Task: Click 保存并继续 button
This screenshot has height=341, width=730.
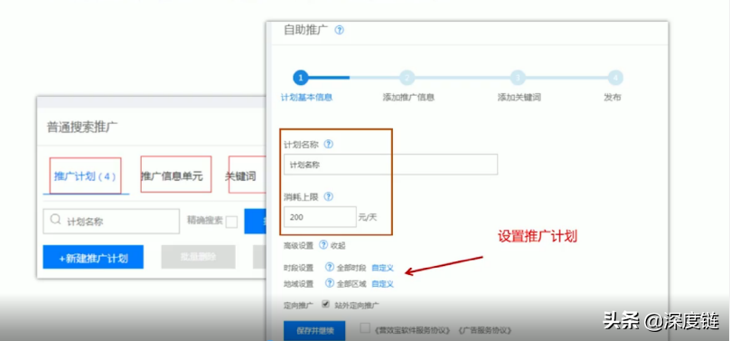Action: (x=314, y=331)
